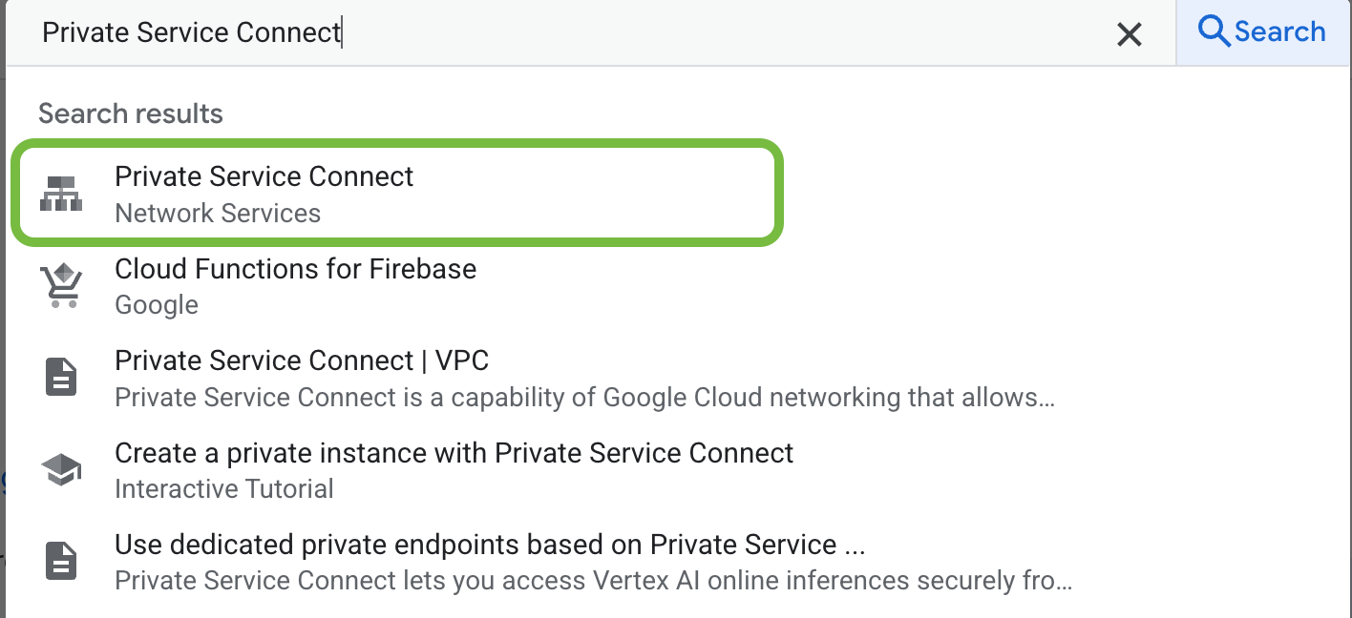The height and width of the screenshot is (618, 1352).
Task: Open Cloud Functions for Firebase result
Action: click(295, 269)
